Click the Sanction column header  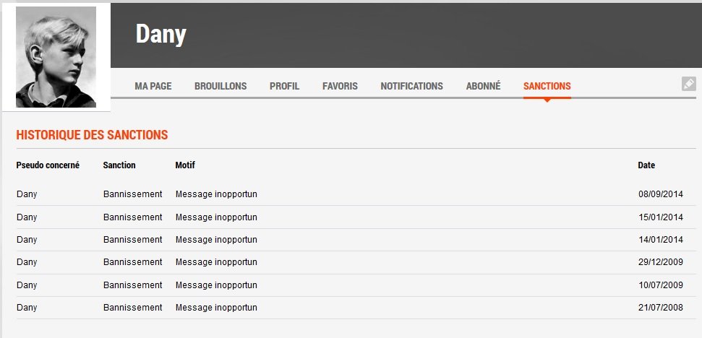119,165
